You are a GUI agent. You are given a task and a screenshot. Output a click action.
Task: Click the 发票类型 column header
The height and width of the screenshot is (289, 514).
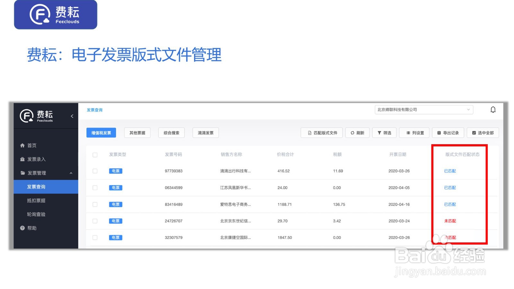tap(118, 155)
